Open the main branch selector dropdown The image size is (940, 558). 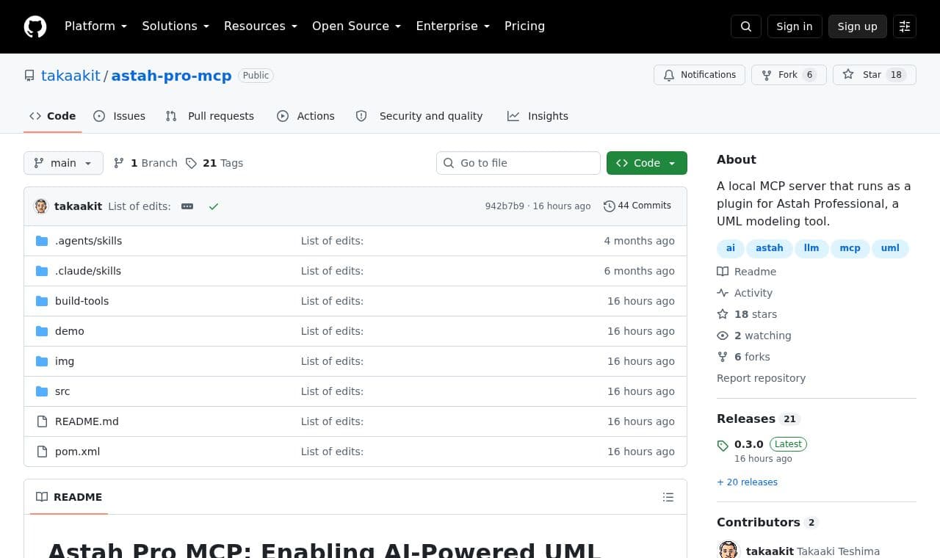click(x=63, y=163)
